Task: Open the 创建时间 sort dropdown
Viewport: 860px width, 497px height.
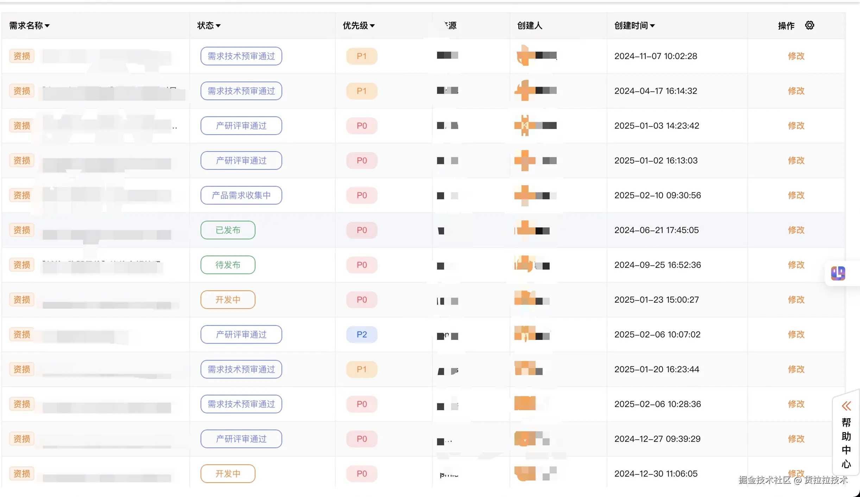Action: [653, 25]
